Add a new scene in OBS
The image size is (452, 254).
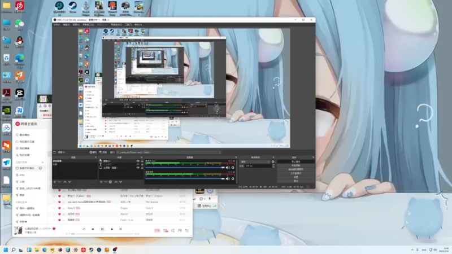click(55, 182)
